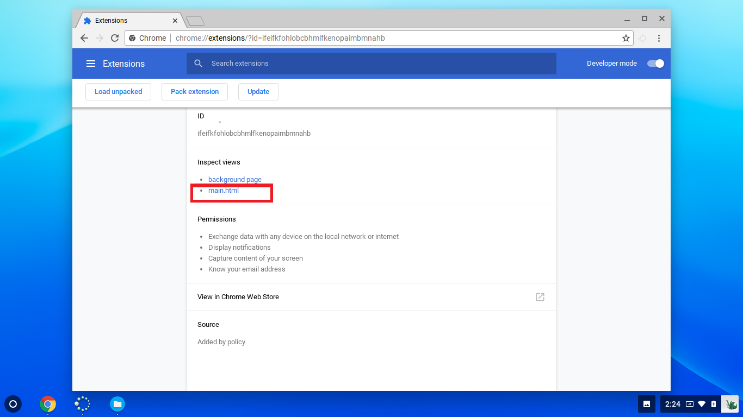The image size is (743, 417).
Task: Bookmark this page with star icon
Action: (x=626, y=38)
